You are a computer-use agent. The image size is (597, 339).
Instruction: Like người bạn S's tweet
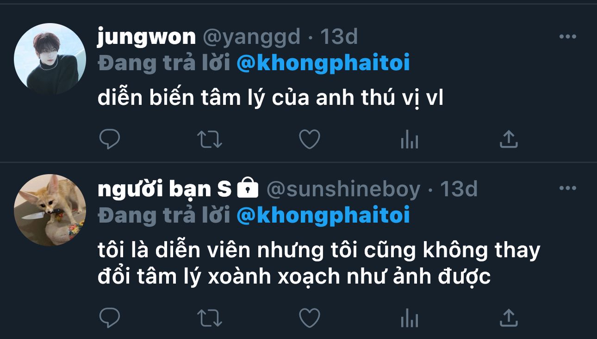click(x=310, y=318)
